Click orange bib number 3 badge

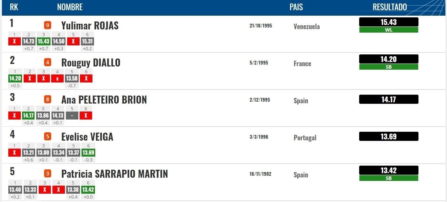click(48, 174)
